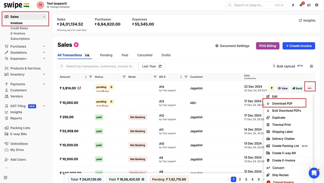Open the table filter settings icon
This screenshot has width=324, height=183.
[x=312, y=66]
